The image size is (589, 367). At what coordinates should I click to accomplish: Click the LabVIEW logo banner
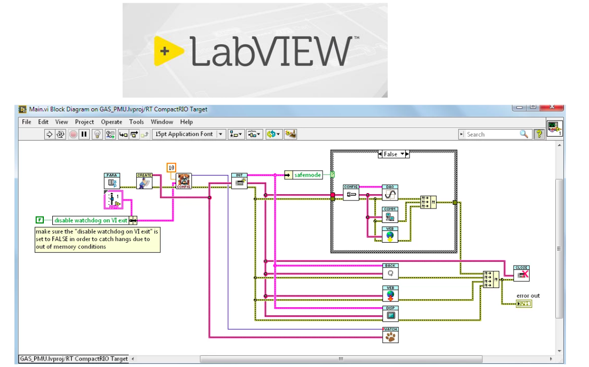pyautogui.click(x=255, y=50)
